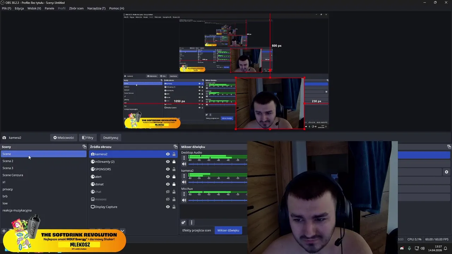452x254 pixels.
Task: Open the Plik (F) menu
Action: click(6, 8)
